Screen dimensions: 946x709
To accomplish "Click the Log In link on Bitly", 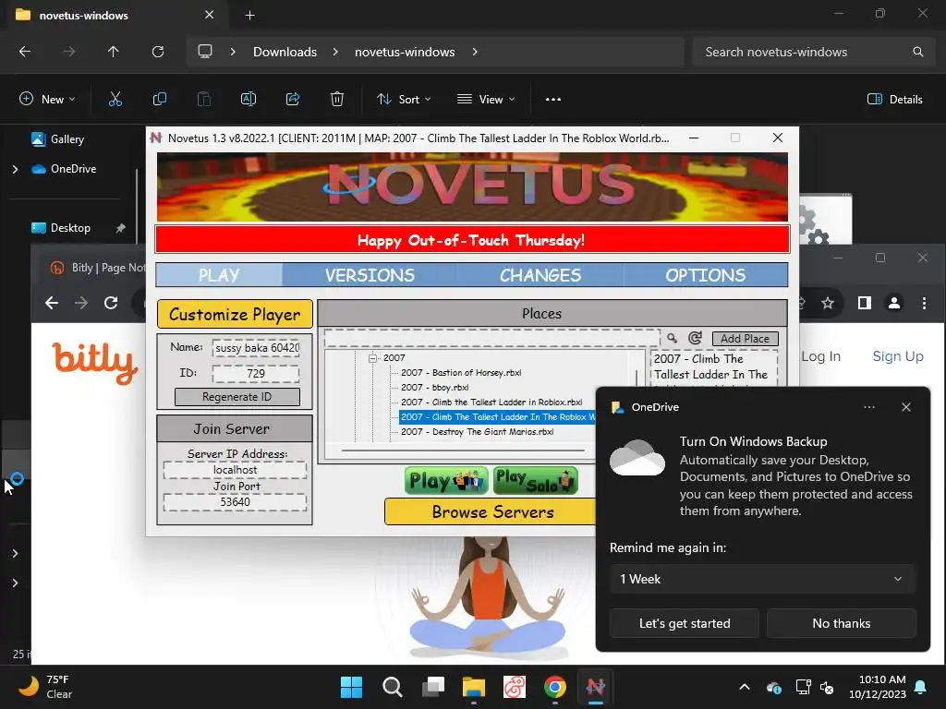I will 820,356.
